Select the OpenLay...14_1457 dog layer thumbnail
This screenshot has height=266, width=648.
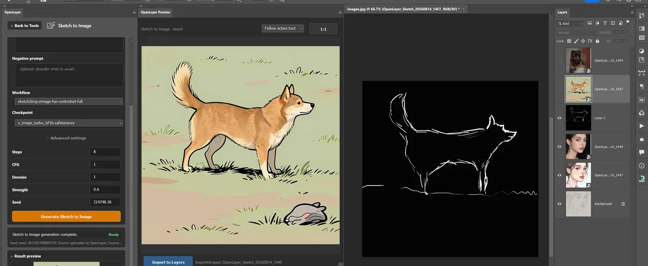tap(579, 89)
